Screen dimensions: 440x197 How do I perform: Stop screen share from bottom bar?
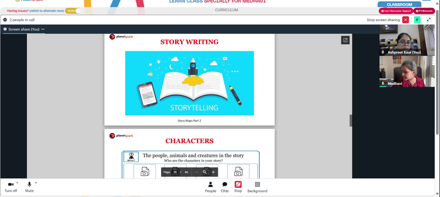point(238,187)
